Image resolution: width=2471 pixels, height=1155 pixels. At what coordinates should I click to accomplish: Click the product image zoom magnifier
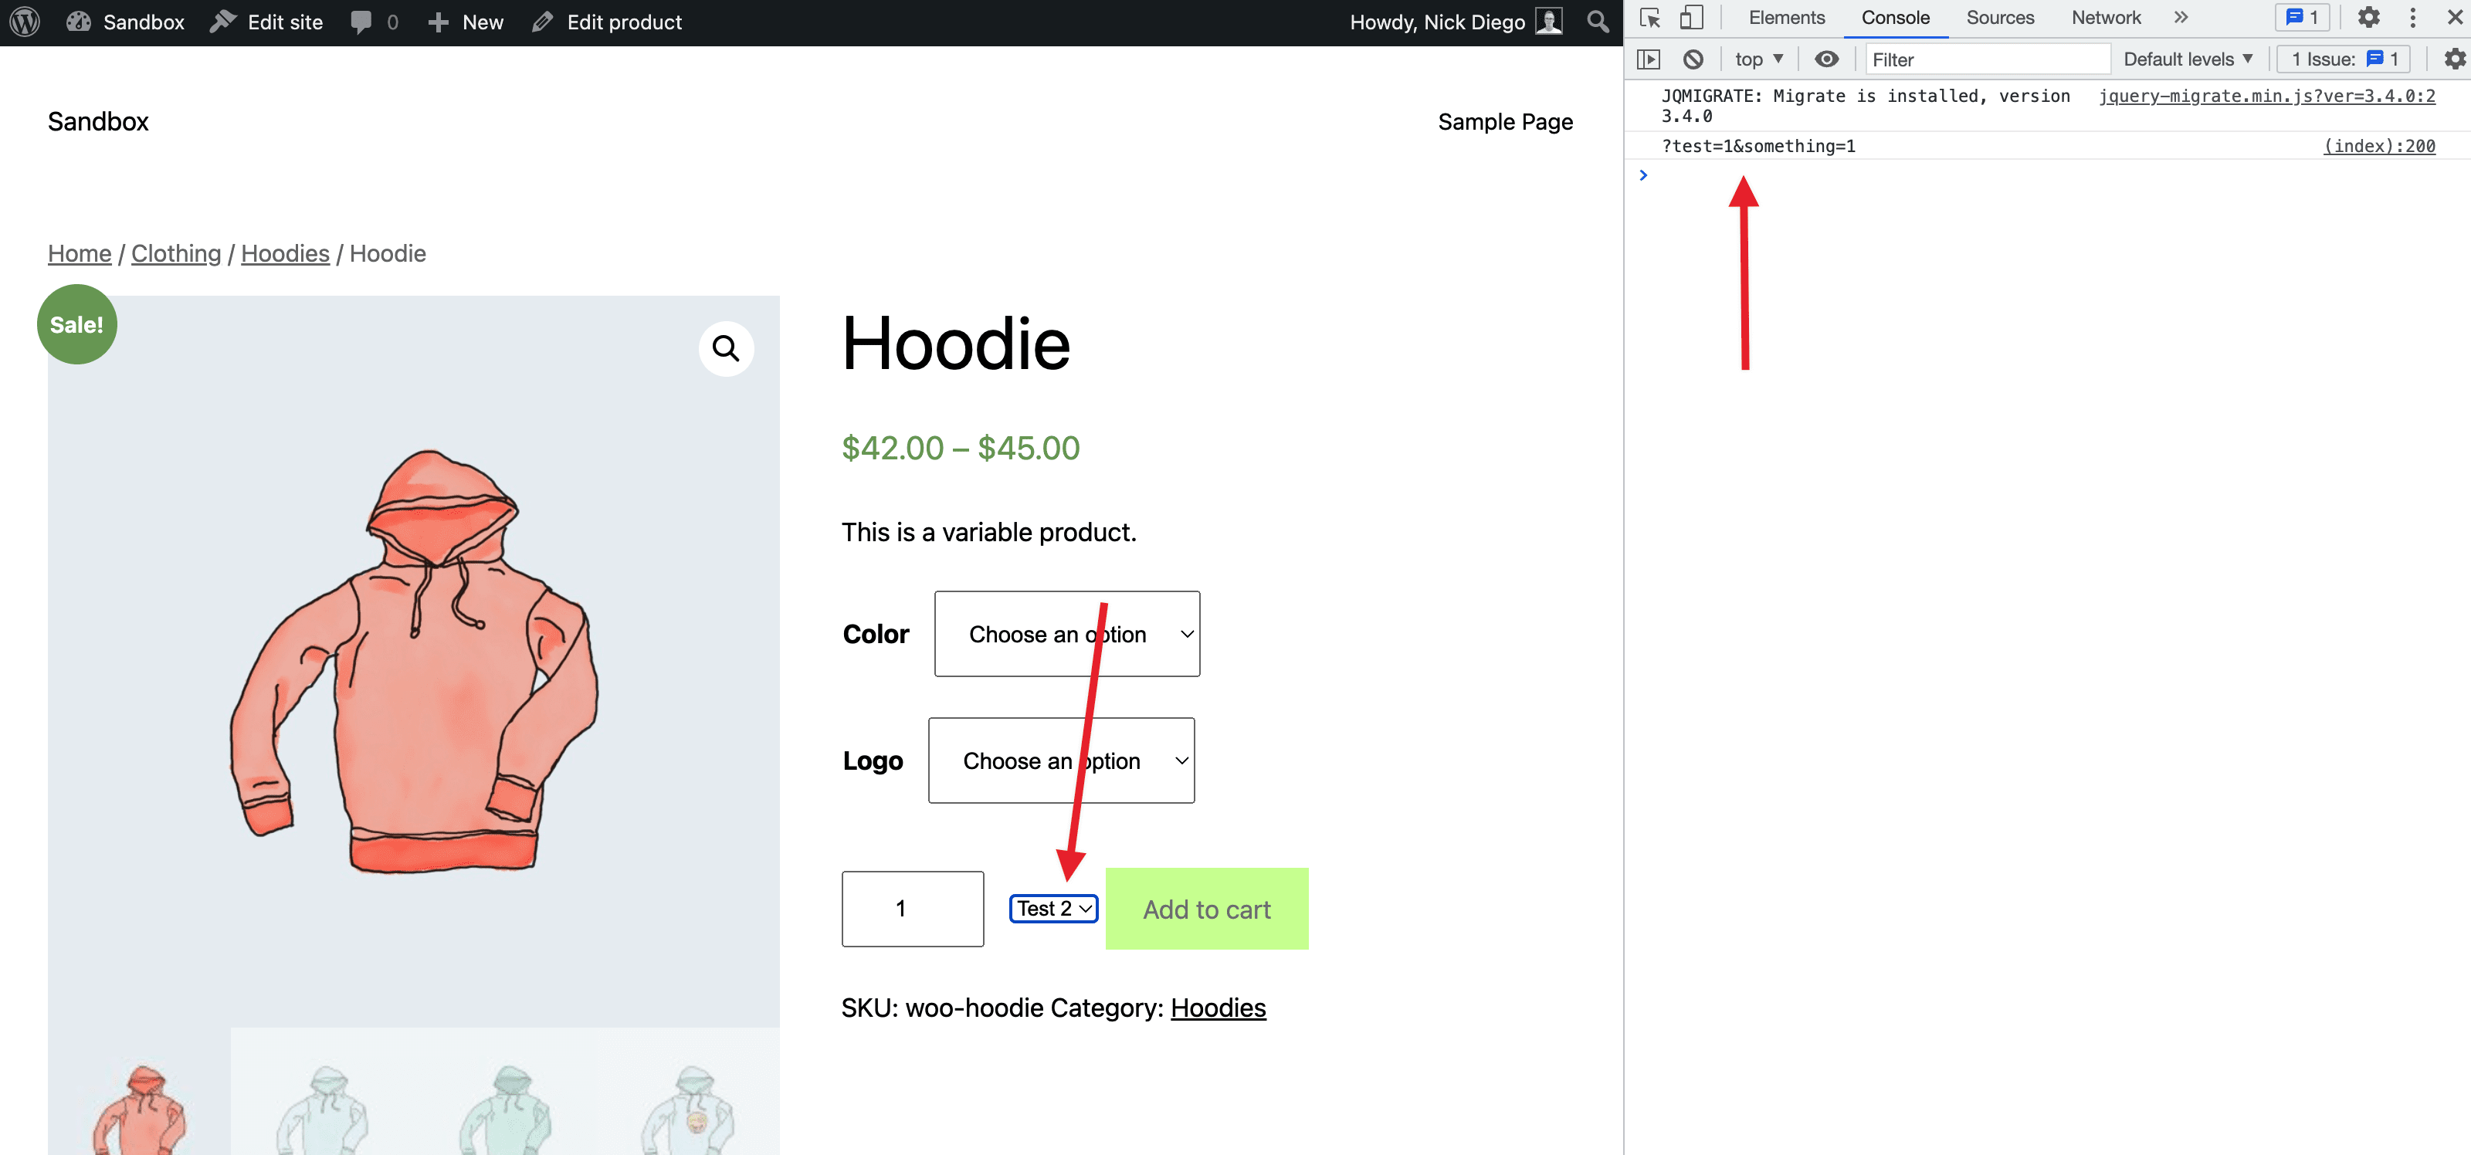(x=725, y=348)
